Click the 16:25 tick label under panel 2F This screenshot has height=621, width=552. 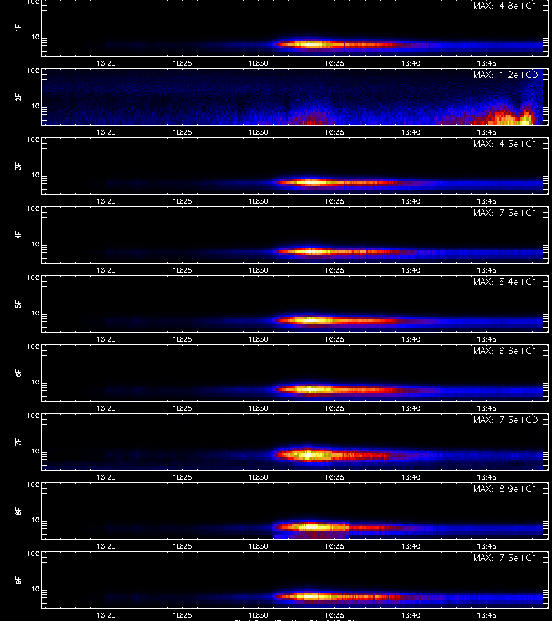[182, 132]
